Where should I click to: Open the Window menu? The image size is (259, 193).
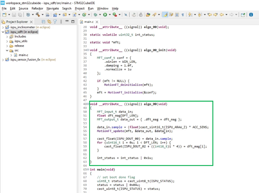pos(103,8)
